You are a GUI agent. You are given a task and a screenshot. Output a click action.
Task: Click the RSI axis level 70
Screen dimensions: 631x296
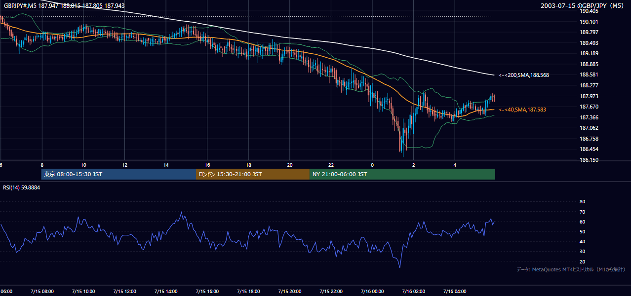tap(582, 212)
